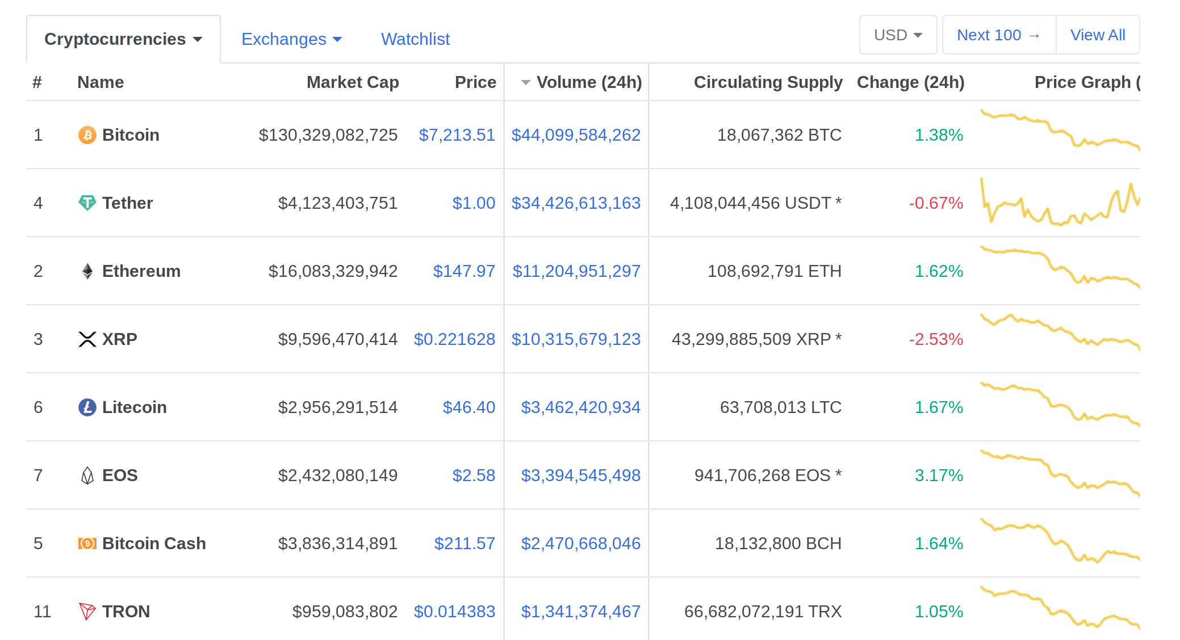Click the TRON logo icon
Image resolution: width=1180 pixels, height=640 pixels.
click(x=87, y=612)
